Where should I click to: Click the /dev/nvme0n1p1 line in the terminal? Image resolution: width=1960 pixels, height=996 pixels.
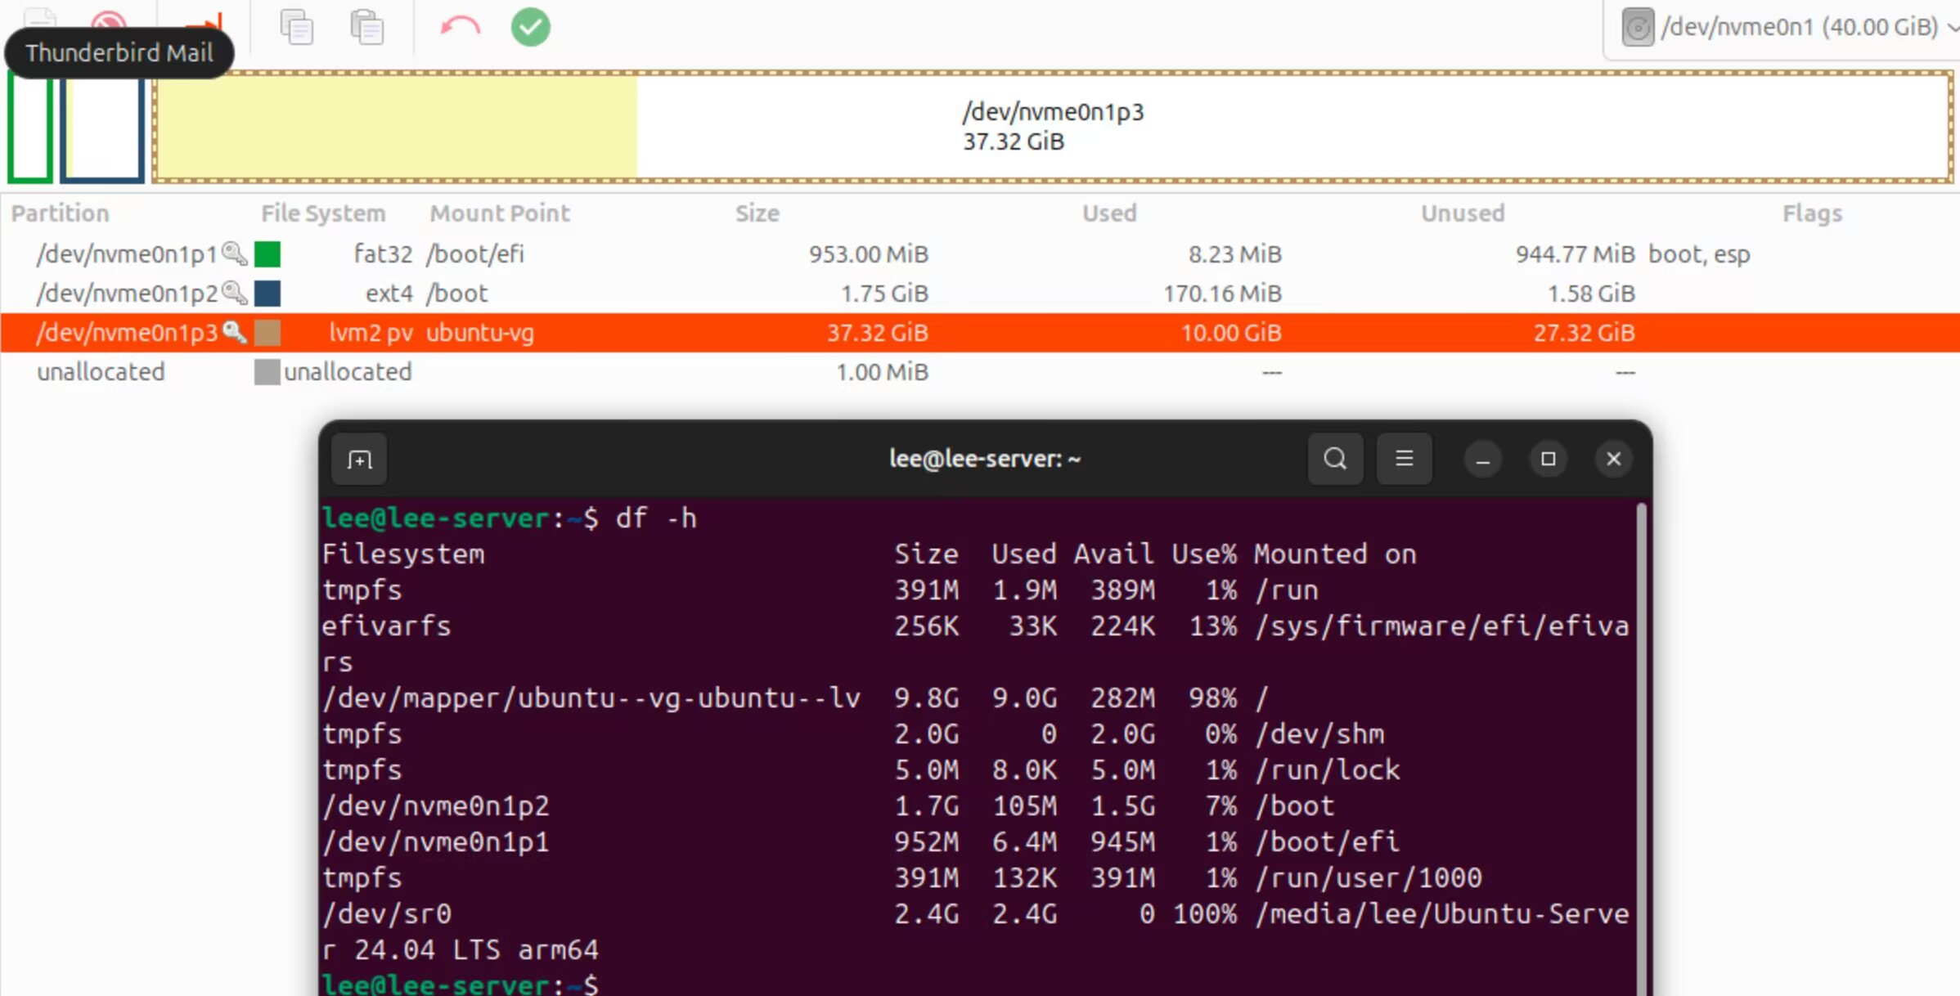pyautogui.click(x=978, y=841)
